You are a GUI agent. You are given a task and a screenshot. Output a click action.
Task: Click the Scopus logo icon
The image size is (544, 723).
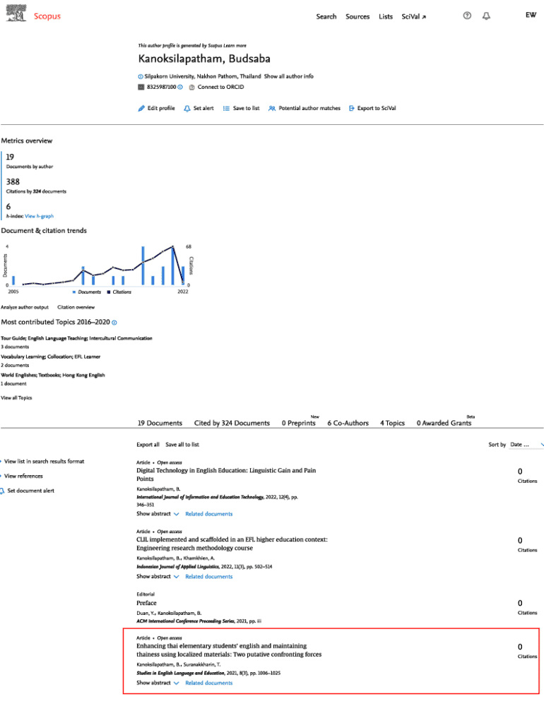pyautogui.click(x=16, y=14)
